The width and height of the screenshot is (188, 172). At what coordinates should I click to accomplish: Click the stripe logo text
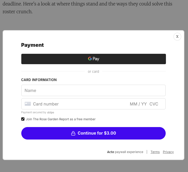(x=51, y=113)
